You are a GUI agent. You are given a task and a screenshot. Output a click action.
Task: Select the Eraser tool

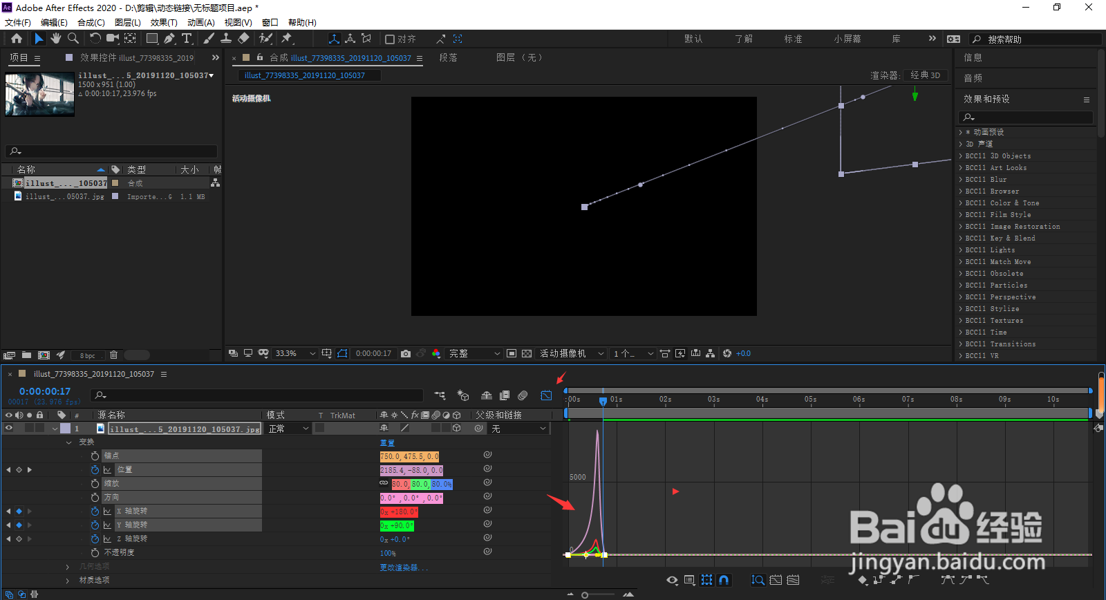point(243,39)
